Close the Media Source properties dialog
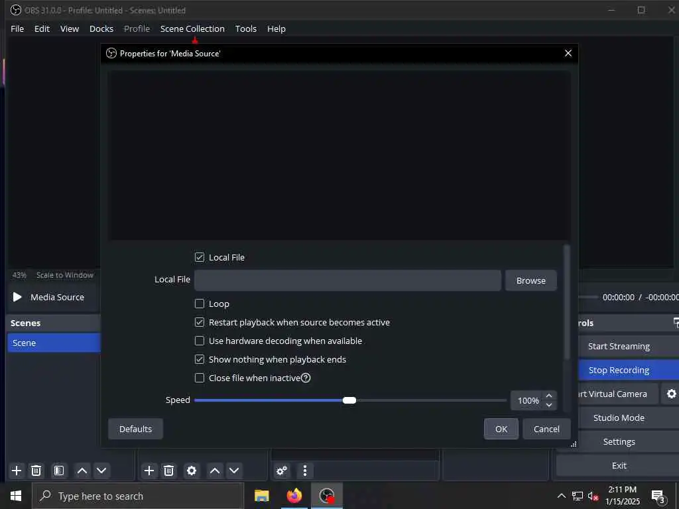Image resolution: width=679 pixels, height=509 pixels. pos(568,53)
